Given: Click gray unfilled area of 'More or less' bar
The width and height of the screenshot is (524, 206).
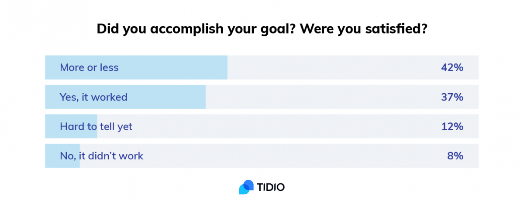Looking at the screenshot, I should [x=353, y=68].
